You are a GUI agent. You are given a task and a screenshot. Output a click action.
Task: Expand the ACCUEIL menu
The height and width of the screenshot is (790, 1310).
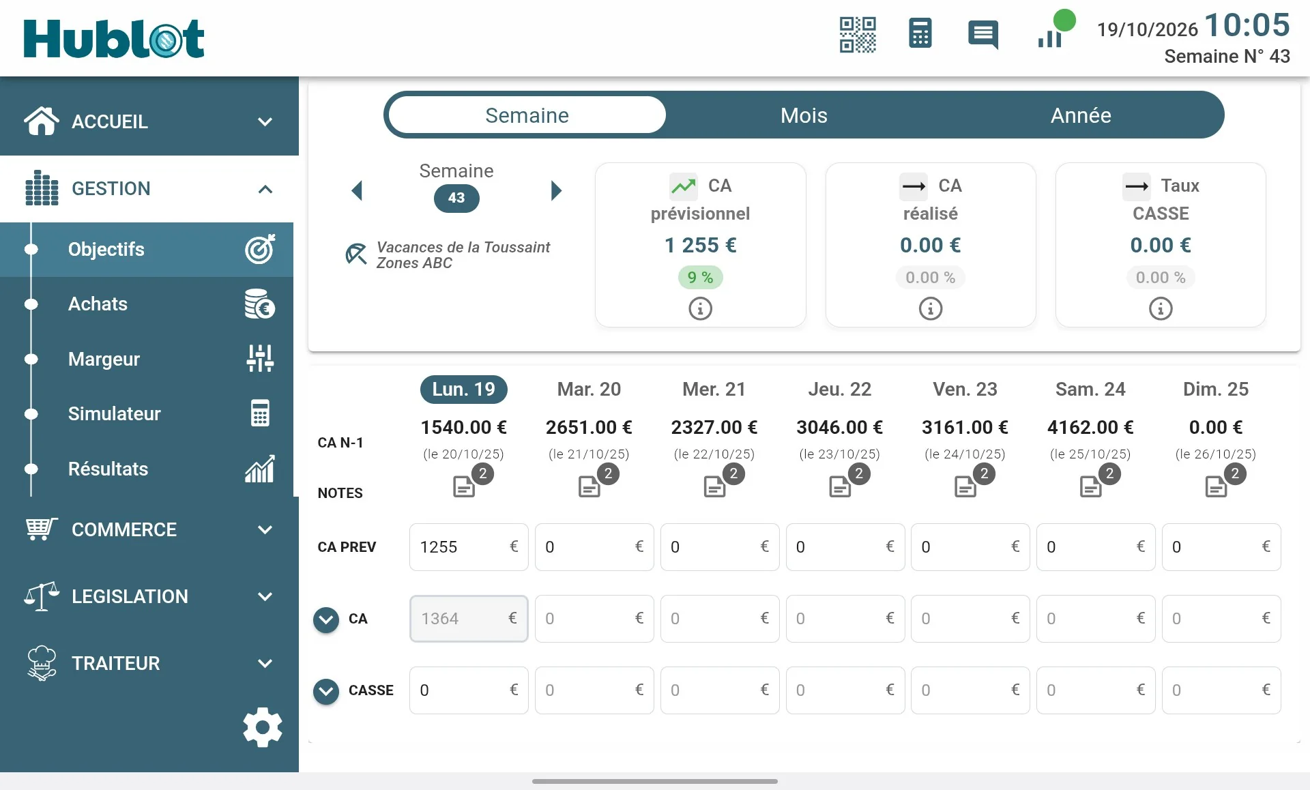149,121
